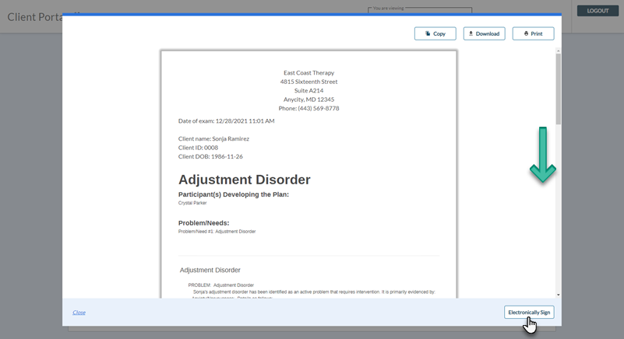
Task: Click the Download button
Action: pos(484,33)
